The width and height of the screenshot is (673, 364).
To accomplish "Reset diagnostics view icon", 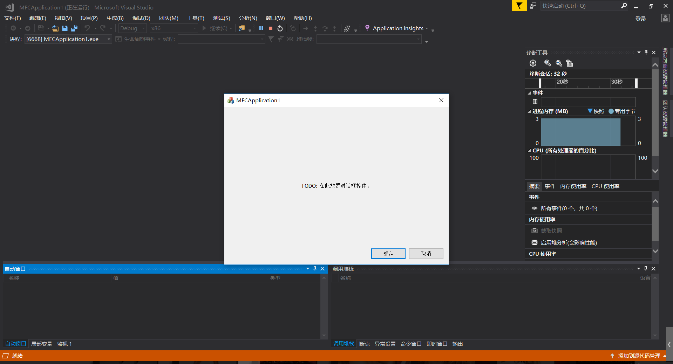I will 570,63.
